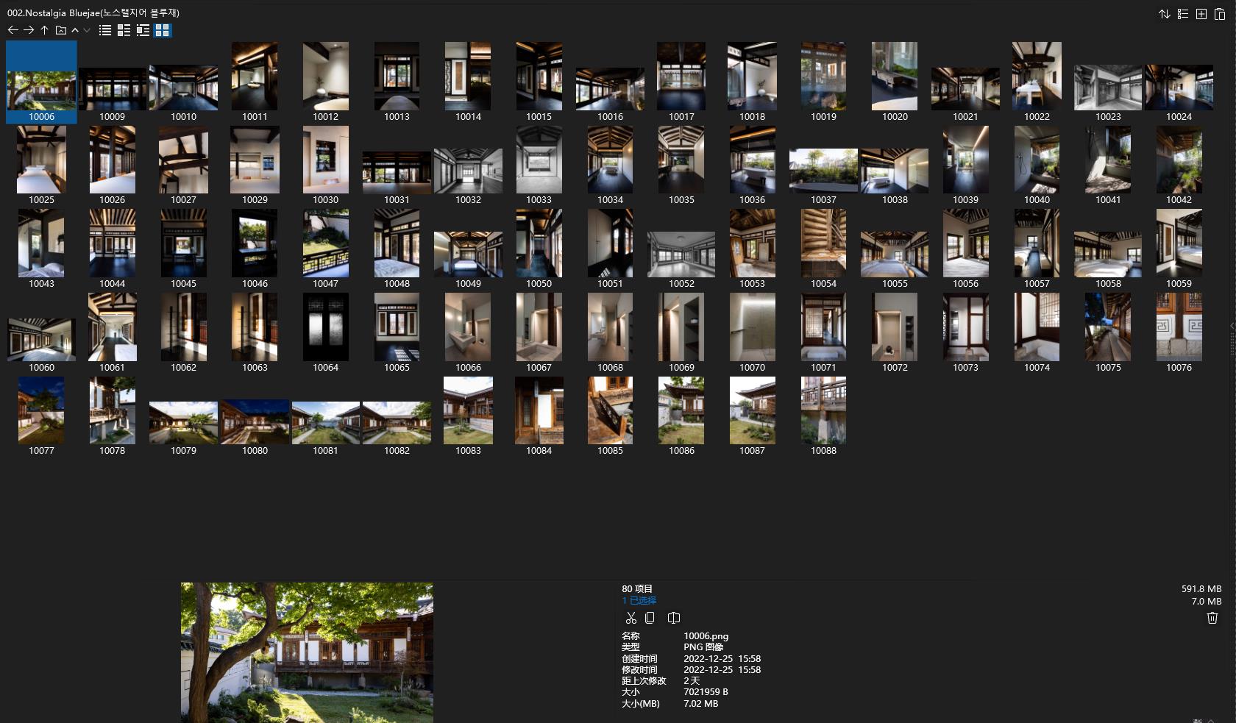
Task: Enable the large thumbnails grid view
Action: (x=162, y=30)
